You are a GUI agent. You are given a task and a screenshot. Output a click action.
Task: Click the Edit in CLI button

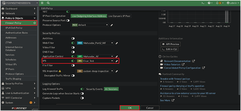170,49
